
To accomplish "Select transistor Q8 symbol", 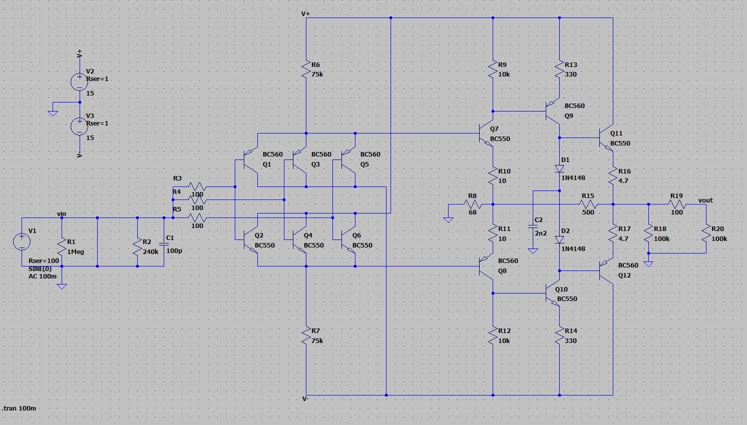I will click(x=486, y=266).
